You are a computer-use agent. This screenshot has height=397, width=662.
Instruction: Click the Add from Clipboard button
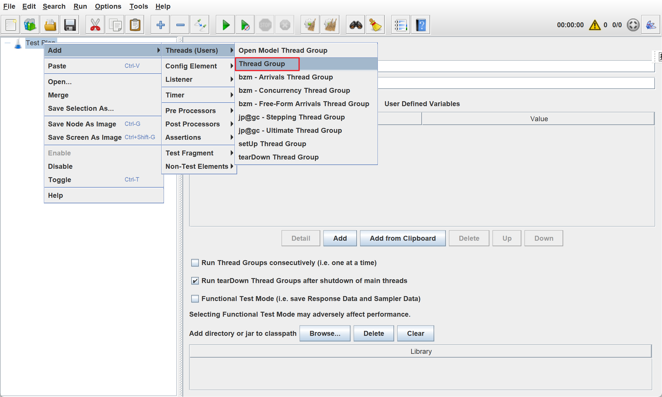coord(402,238)
